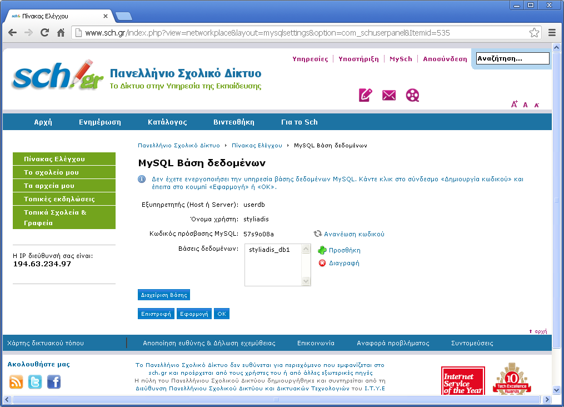Click the refresh arrows password renewal icon
Image resolution: width=564 pixels, height=407 pixels.
[318, 234]
